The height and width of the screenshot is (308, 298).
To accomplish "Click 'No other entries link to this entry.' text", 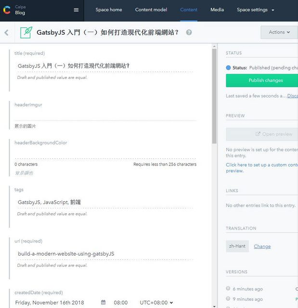I will point(260,205).
